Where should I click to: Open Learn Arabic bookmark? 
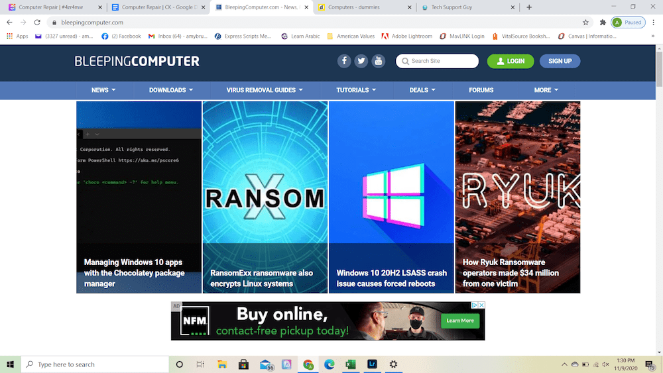(300, 36)
